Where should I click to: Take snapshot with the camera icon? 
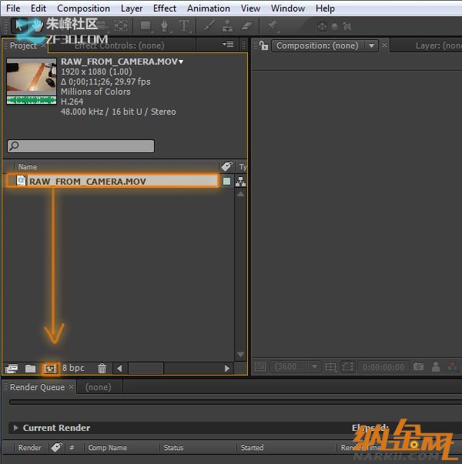tap(419, 368)
